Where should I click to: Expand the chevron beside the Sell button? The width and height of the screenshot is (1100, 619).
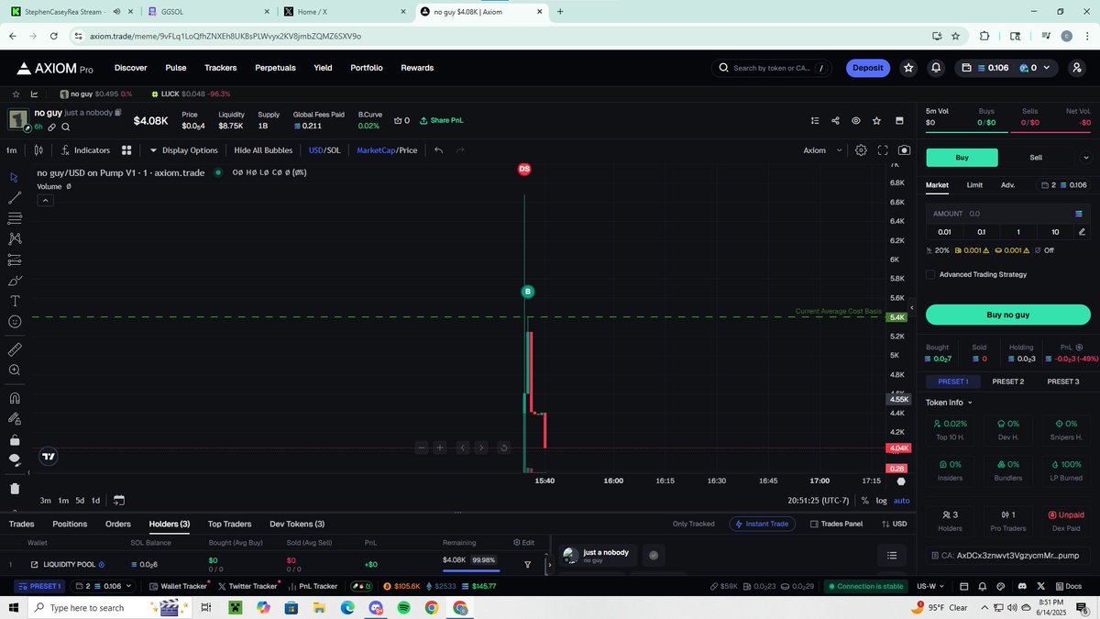[1086, 158]
